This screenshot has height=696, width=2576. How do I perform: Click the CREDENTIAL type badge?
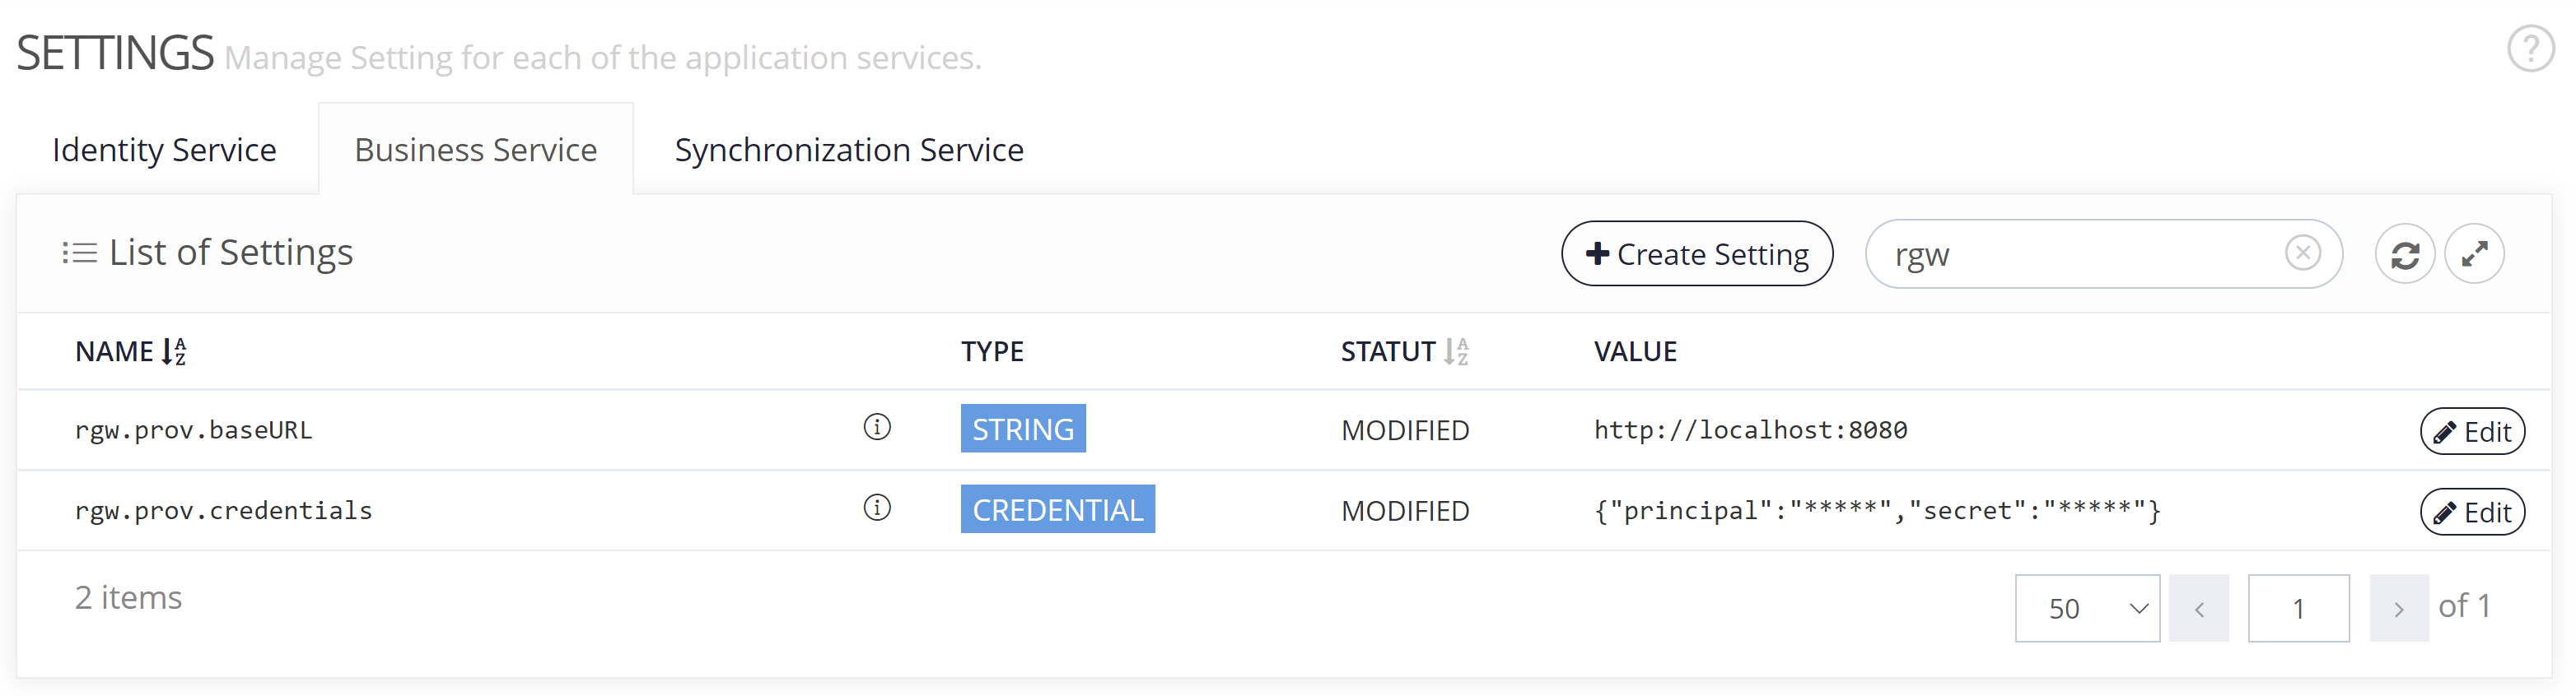[1057, 509]
